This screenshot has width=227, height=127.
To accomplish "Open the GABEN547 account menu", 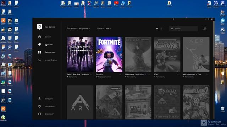I will 46,114.
